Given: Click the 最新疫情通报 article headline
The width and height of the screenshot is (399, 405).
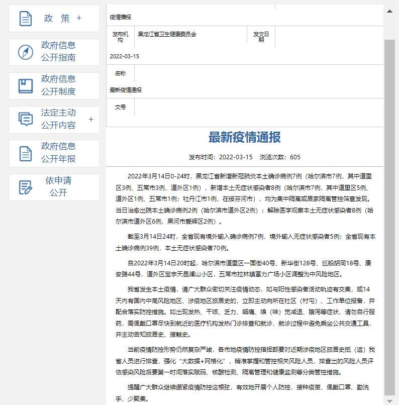Looking at the screenshot, I should click(244, 137).
